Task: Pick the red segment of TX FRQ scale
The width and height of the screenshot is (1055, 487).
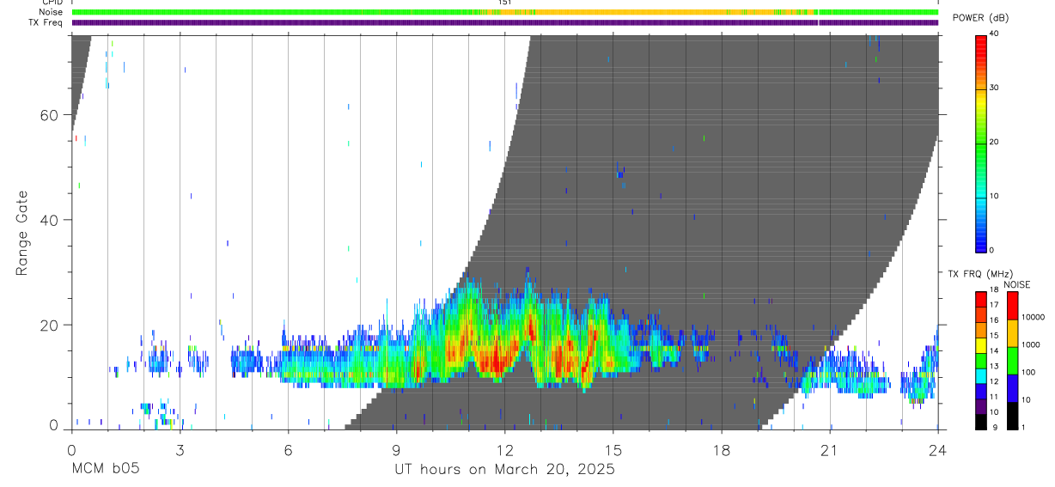Action: (980, 300)
